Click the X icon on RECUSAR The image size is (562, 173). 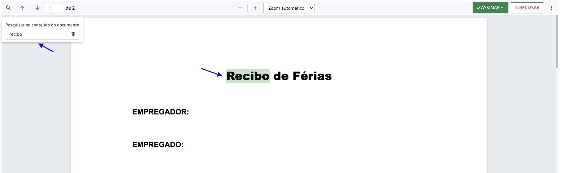517,8
